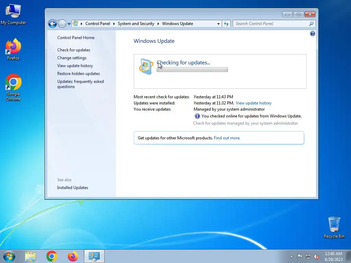Click the Forward navigation arrow button
Image resolution: width=351 pixels, height=263 pixels.
[62, 24]
